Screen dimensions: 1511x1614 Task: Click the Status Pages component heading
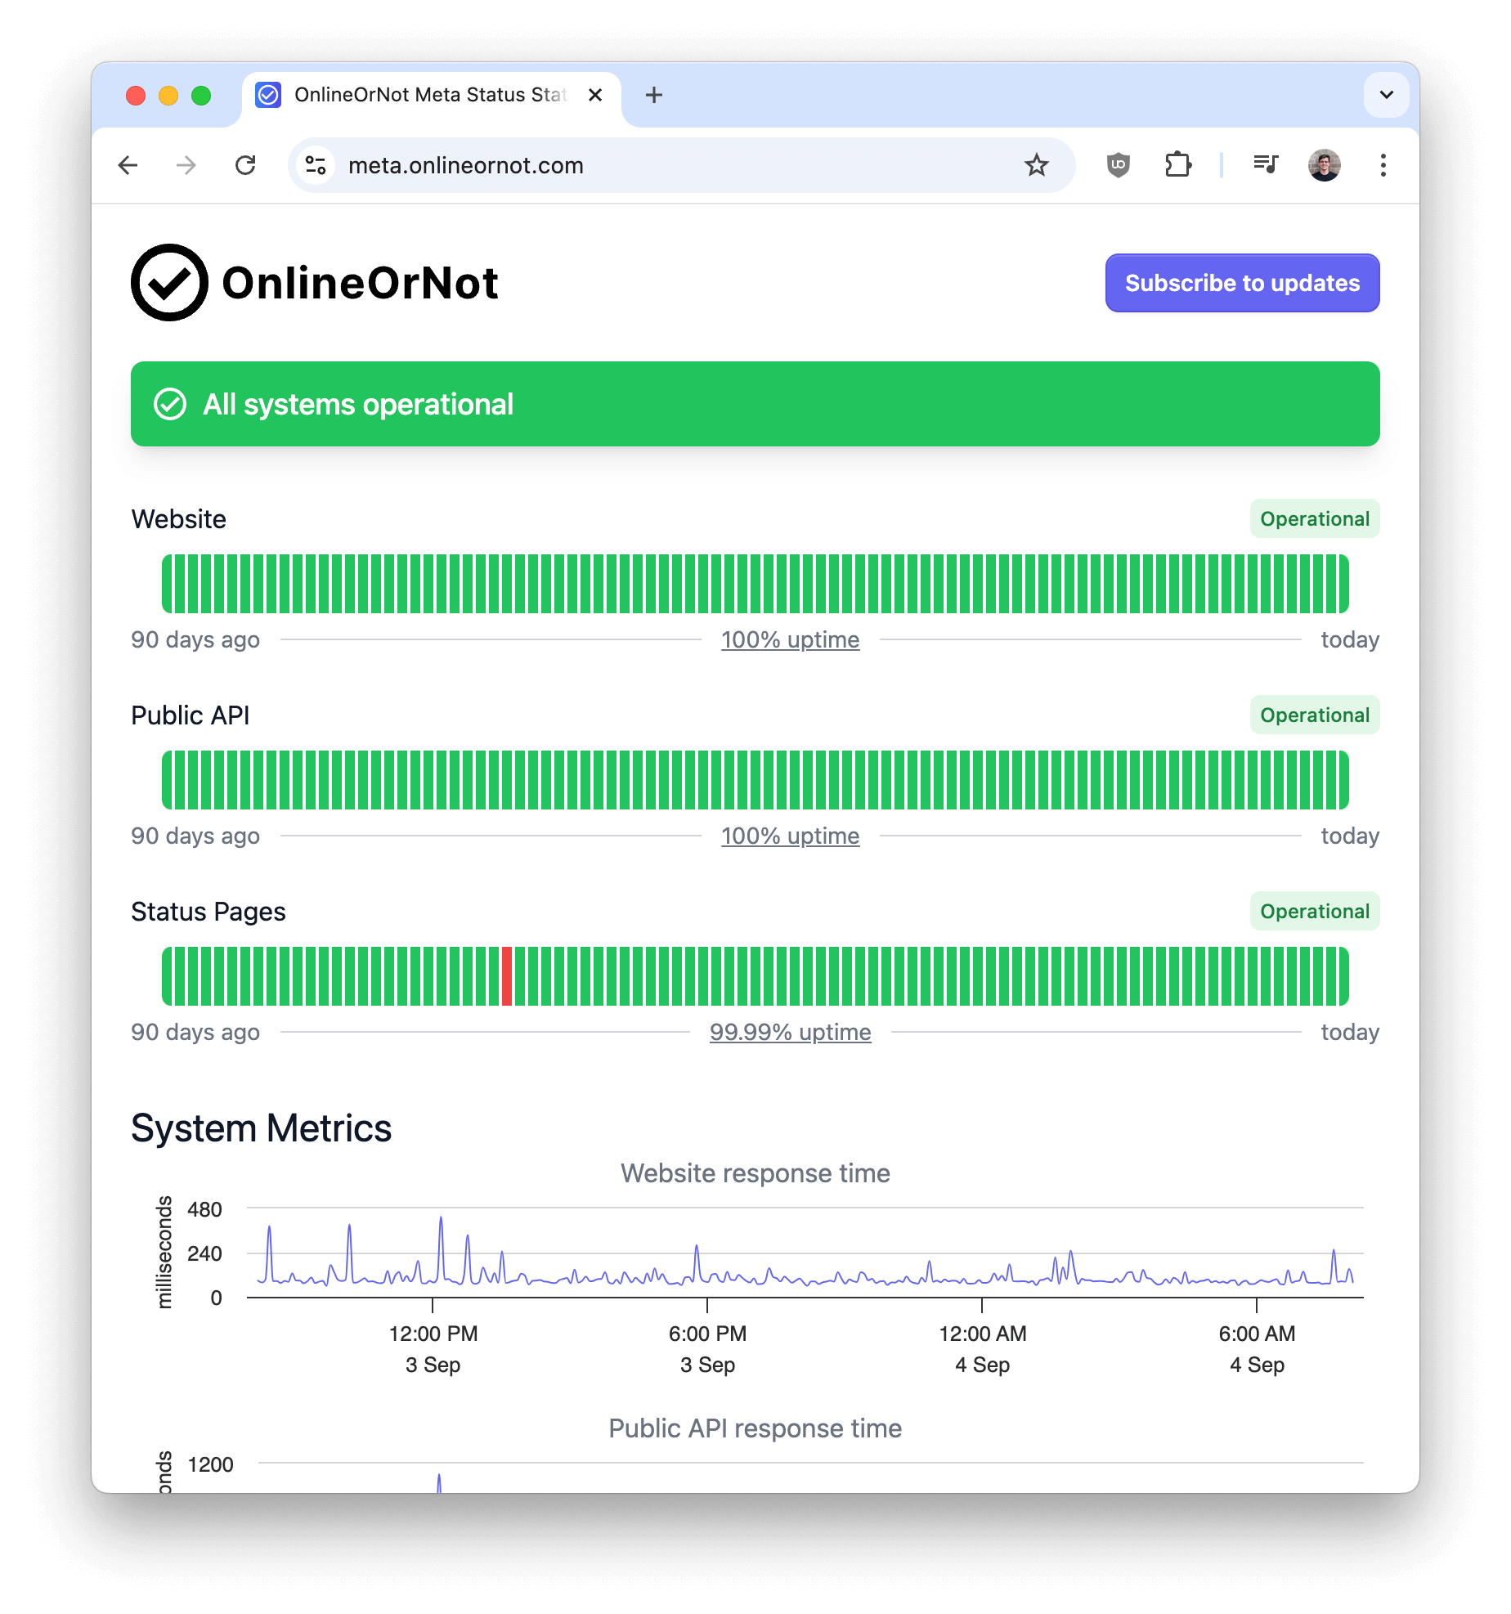click(x=208, y=911)
